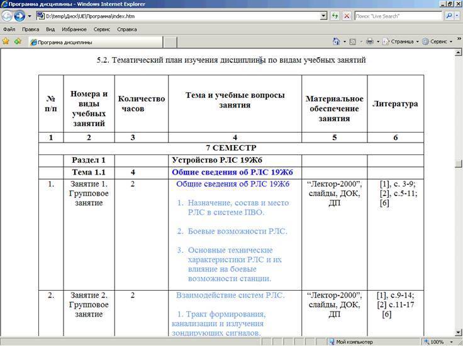Click the Live Search magnifier icon
The height and width of the screenshot is (346, 463).
(x=449, y=16)
